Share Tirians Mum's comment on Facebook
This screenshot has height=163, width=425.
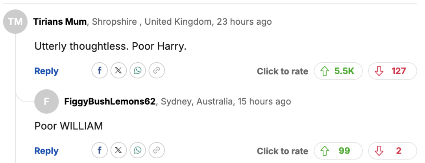point(100,71)
